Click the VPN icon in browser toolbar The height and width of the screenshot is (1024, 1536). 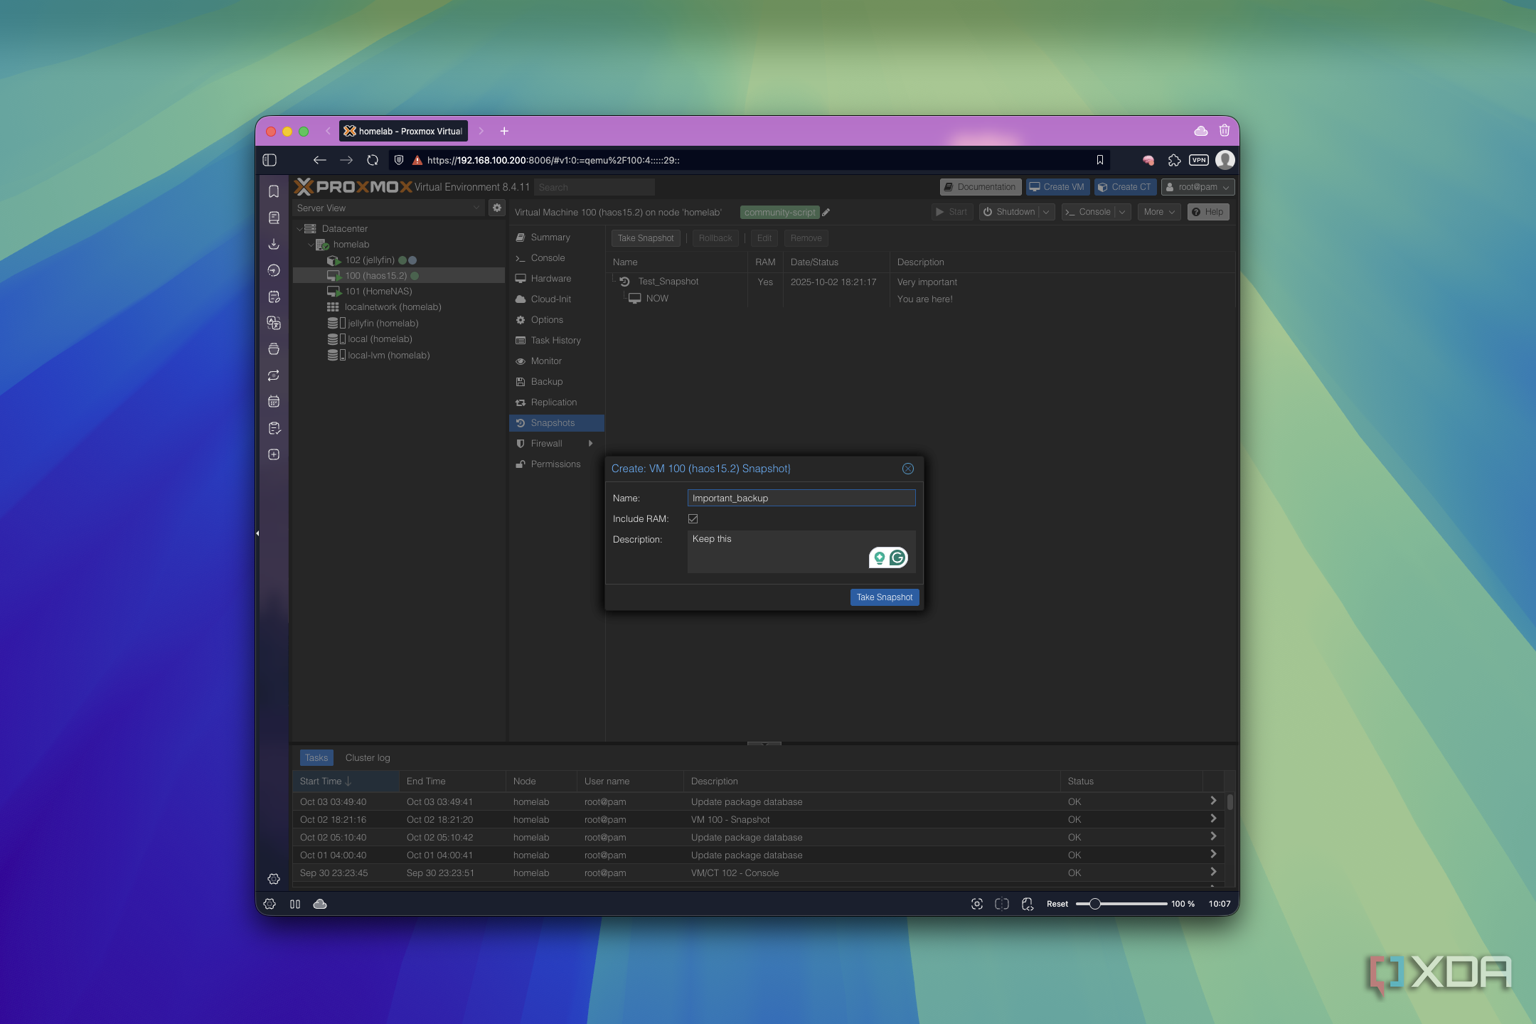click(1199, 160)
